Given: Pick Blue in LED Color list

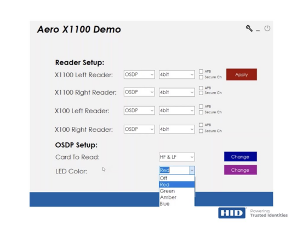Looking at the screenshot, I should click(x=177, y=203).
